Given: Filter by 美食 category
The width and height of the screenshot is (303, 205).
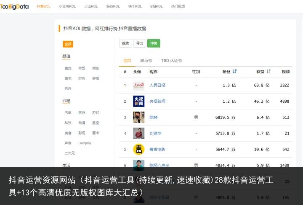Looking at the screenshot, I should coord(68,133).
